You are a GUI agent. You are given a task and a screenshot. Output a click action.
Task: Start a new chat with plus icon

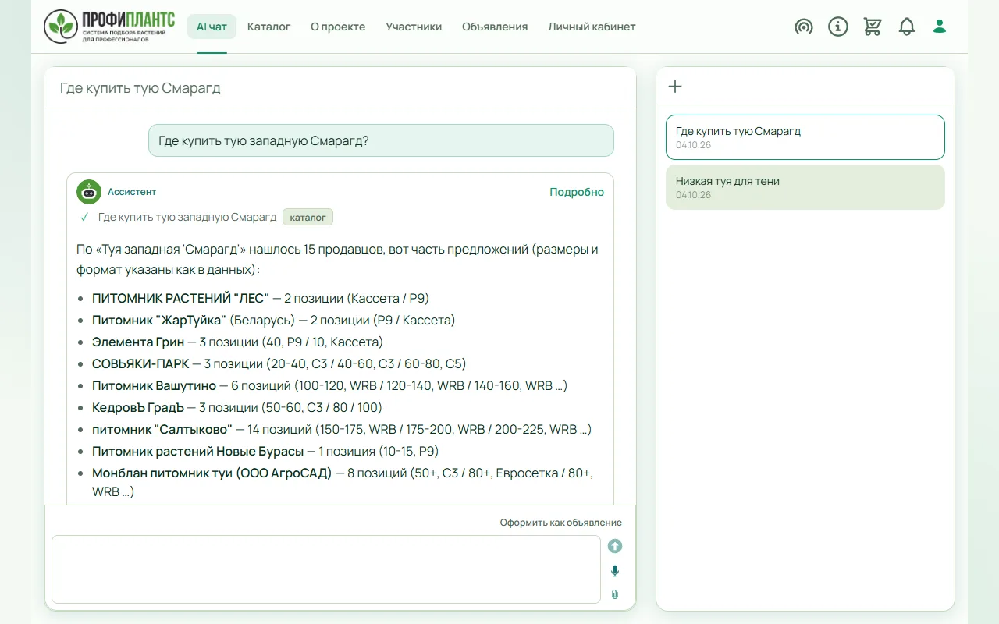[676, 87]
